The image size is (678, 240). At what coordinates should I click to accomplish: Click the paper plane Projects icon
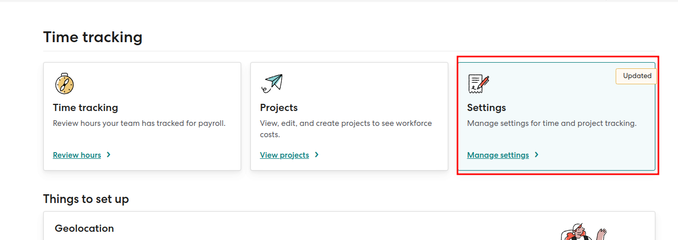[x=273, y=83]
